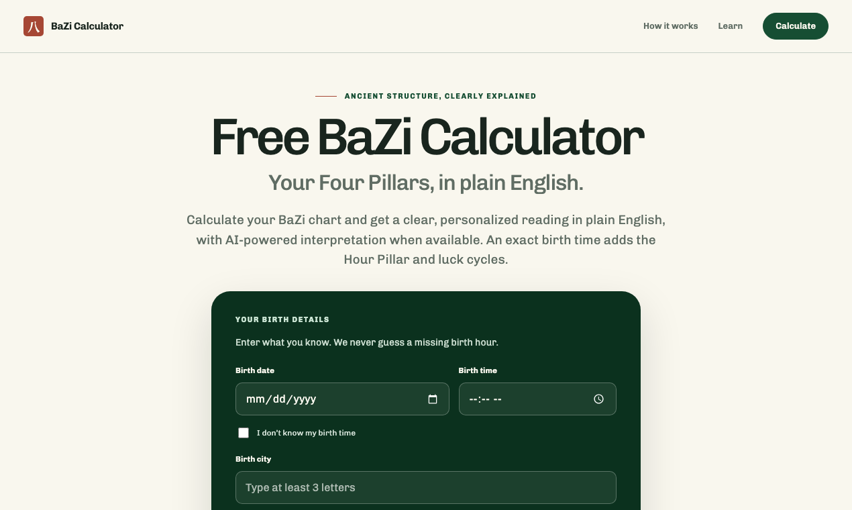Focus the Birth city text field
This screenshot has height=510, width=852.
[x=426, y=488]
